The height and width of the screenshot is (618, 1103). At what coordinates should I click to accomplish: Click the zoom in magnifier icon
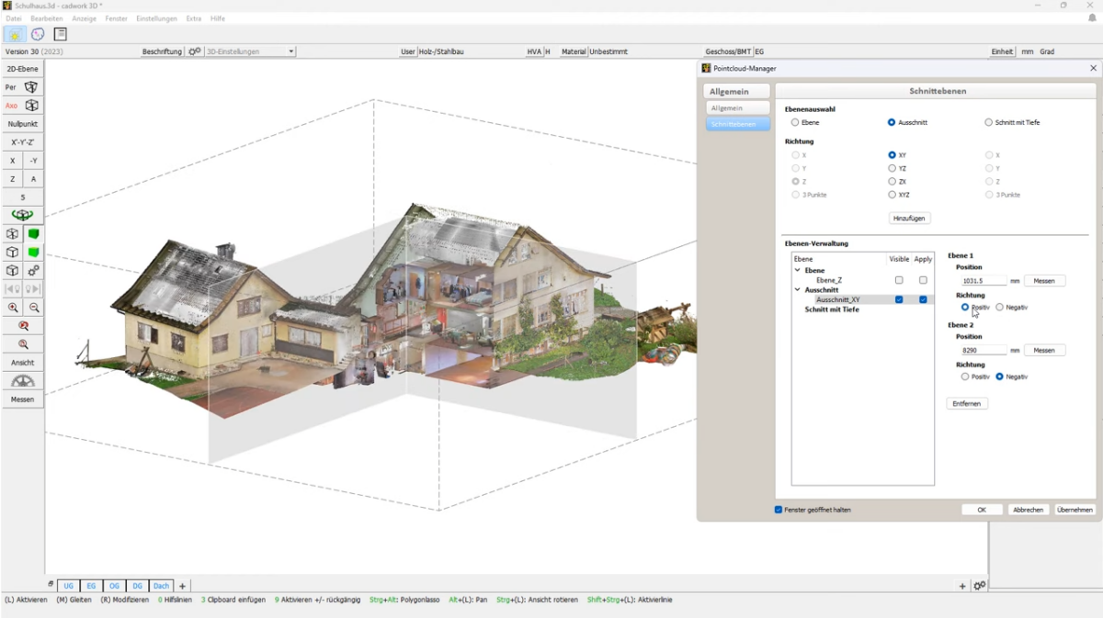pos(13,309)
